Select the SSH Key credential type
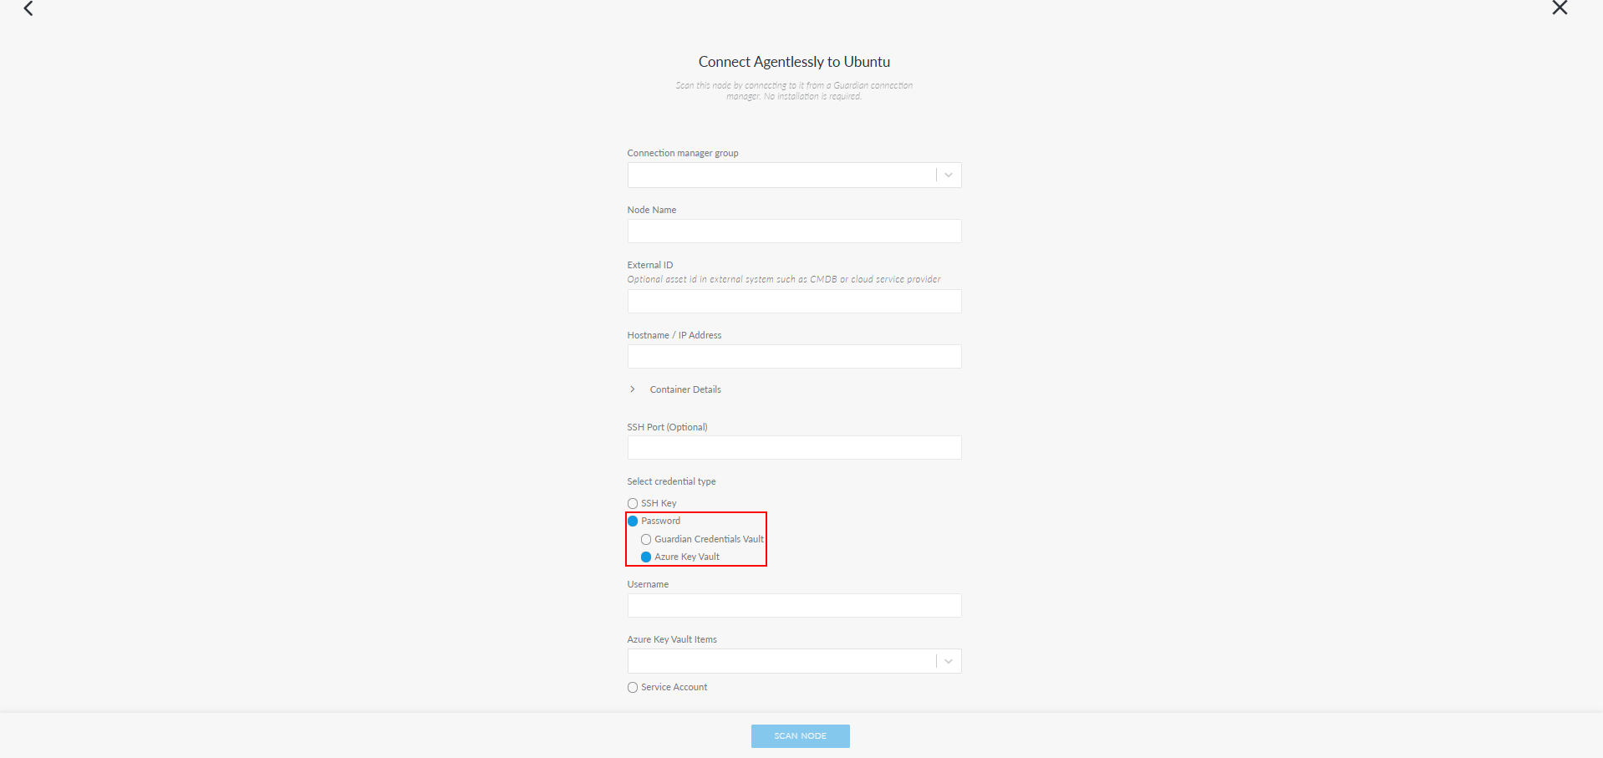 (x=633, y=503)
